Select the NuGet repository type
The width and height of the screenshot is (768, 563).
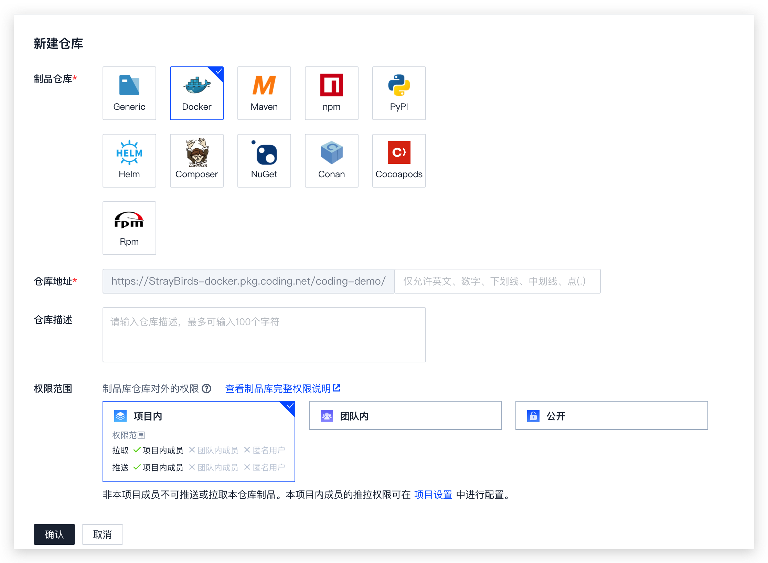coord(264,161)
